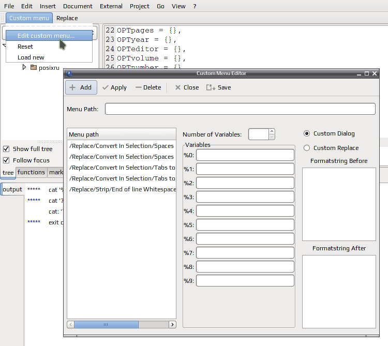
Task: Click the checkmark icon beside Apply
Action: (x=106, y=87)
